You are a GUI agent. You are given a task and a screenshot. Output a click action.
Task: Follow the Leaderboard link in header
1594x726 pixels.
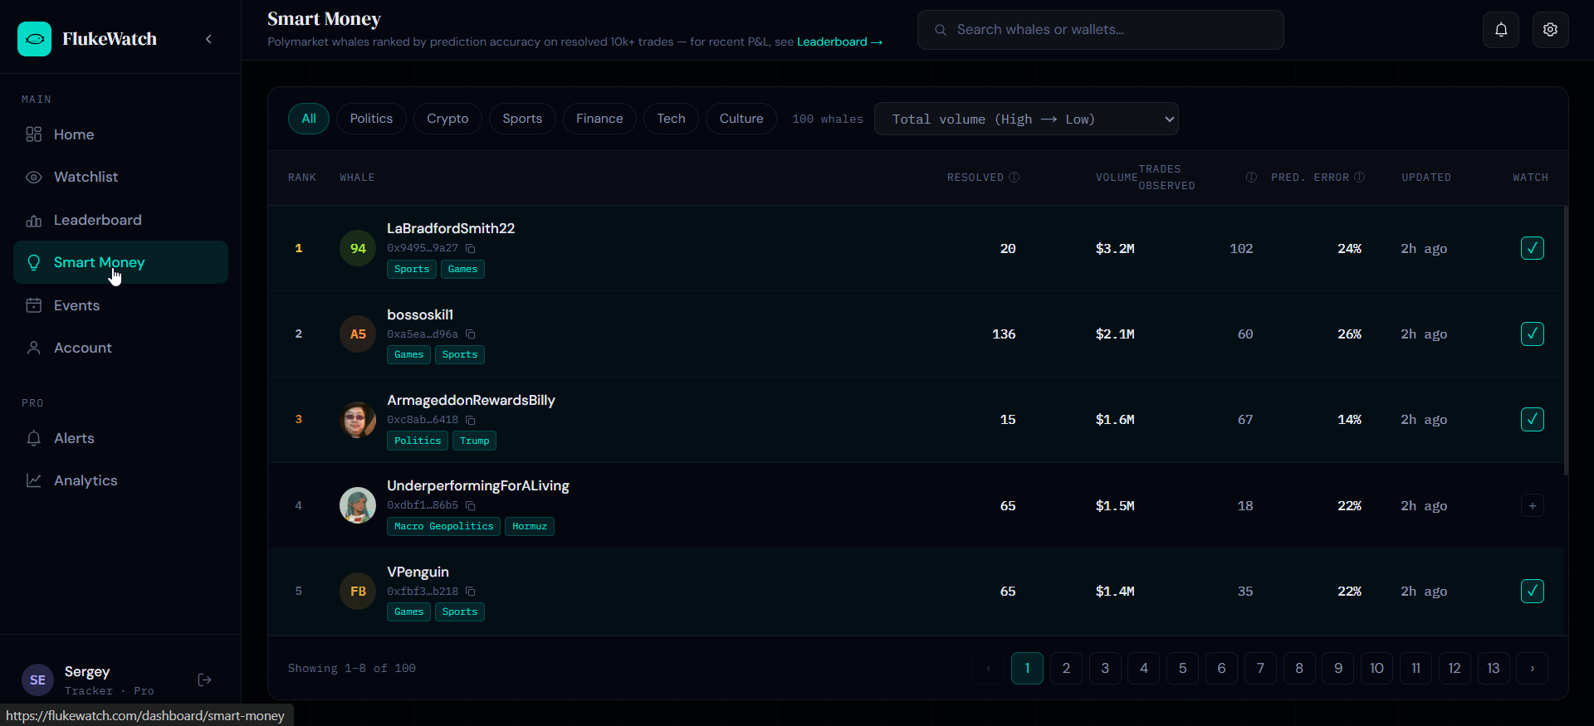pyautogui.click(x=839, y=41)
